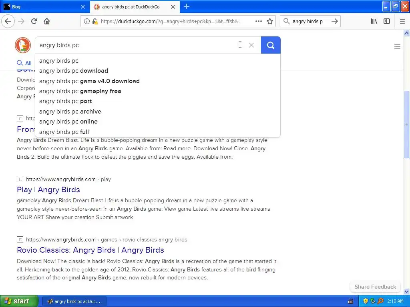Open 'Play | Angry Birds' result link
Image resolution: width=410 pixels, height=307 pixels.
pos(48,190)
